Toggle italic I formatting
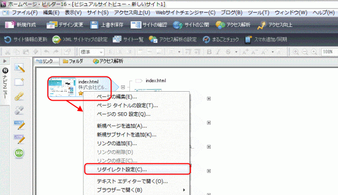The image size is (338, 195). coord(218,52)
